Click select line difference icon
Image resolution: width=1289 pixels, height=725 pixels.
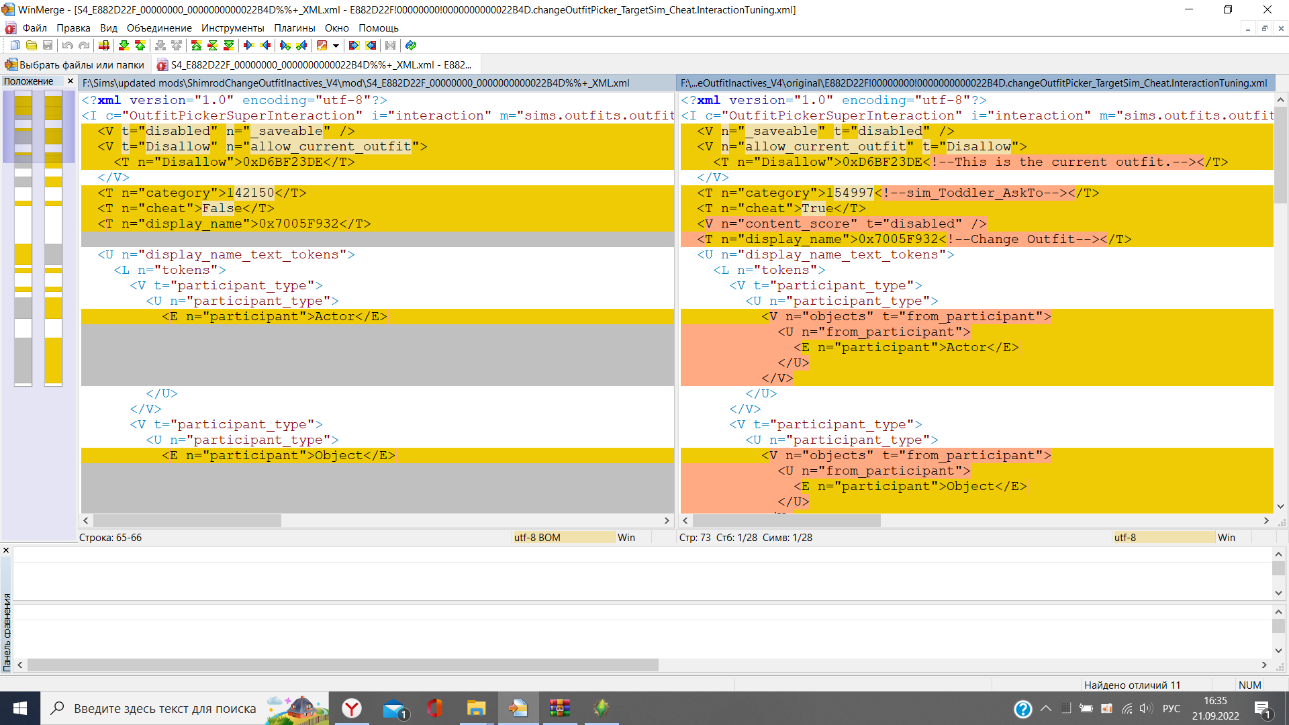click(x=104, y=46)
